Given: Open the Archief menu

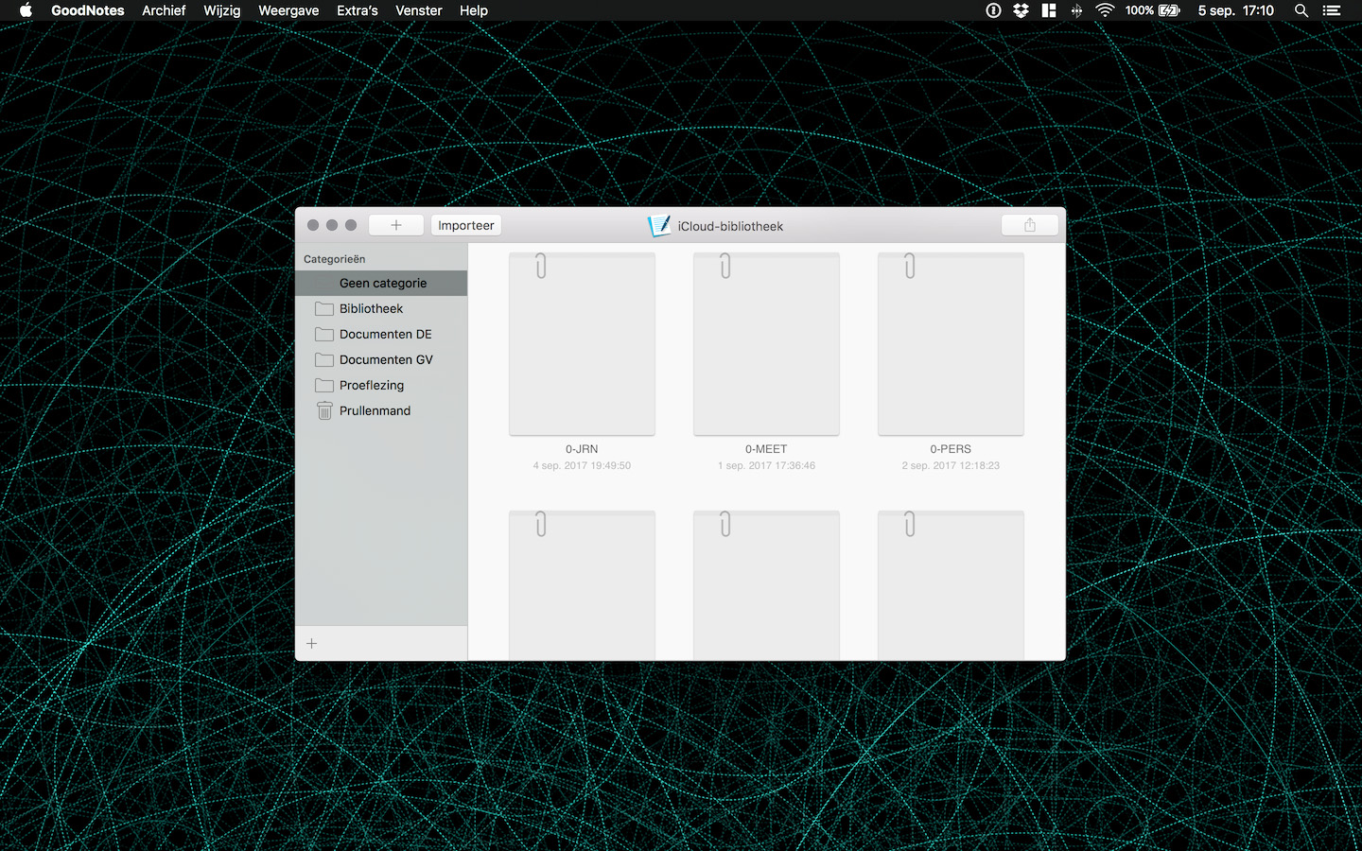Looking at the screenshot, I should [x=164, y=10].
